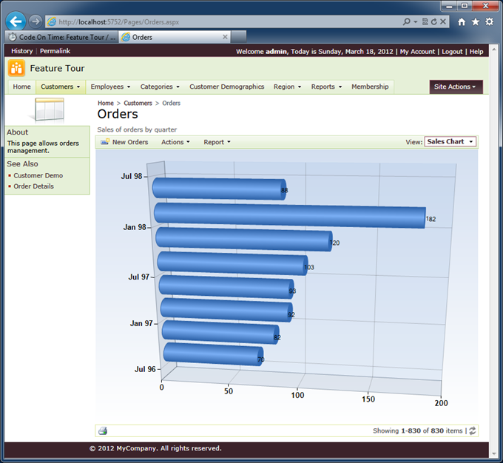
Task: Click the orange Feature Tour logo icon
Action: (x=16, y=68)
